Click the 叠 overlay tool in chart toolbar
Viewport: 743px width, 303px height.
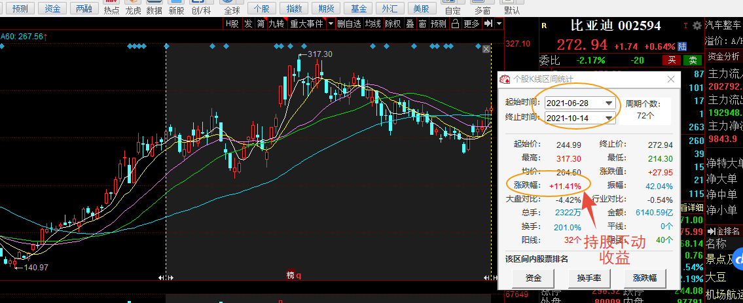(410, 24)
